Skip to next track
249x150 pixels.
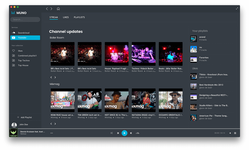point(131,133)
